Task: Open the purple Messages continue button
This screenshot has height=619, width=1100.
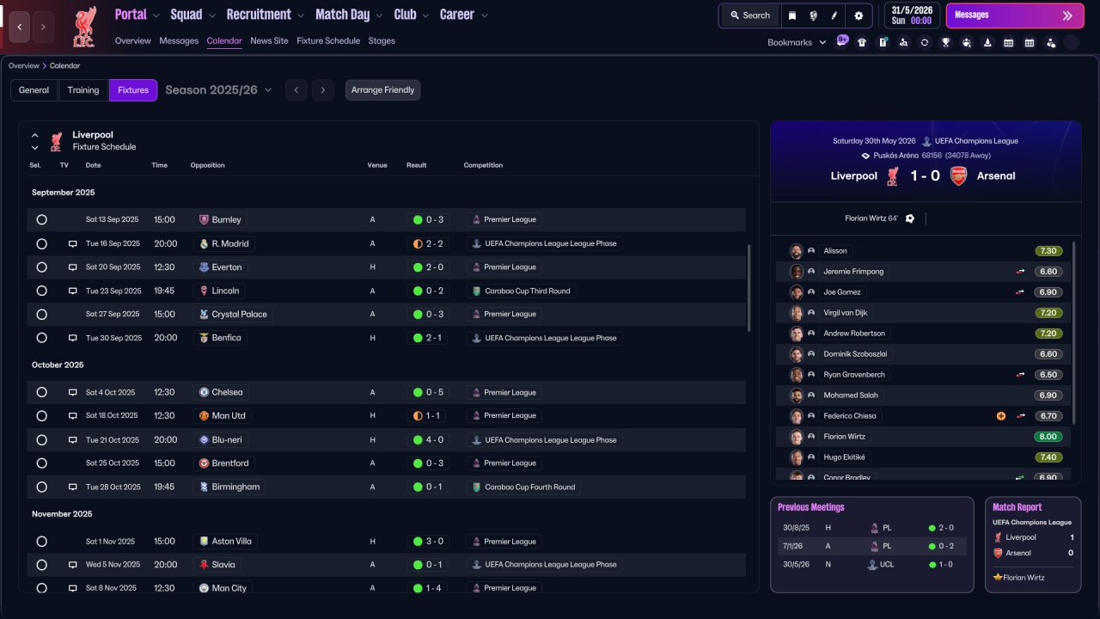Action: (x=1015, y=15)
